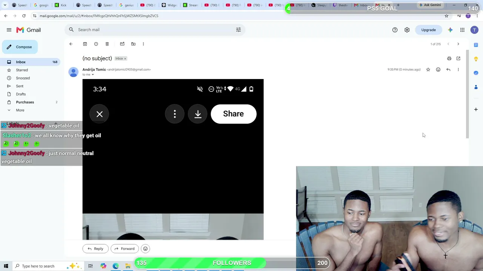Viewport: 483px width, 271px height.
Task: Open the Windows Start menu
Action: pyautogui.click(x=6, y=266)
